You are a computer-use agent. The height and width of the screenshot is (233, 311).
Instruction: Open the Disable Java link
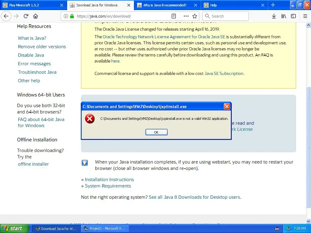[31, 55]
